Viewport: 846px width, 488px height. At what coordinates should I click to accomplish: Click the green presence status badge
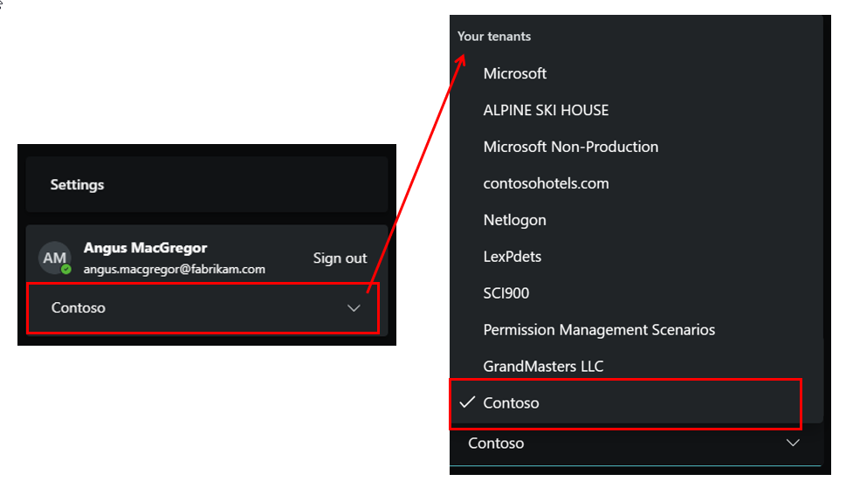(66, 269)
